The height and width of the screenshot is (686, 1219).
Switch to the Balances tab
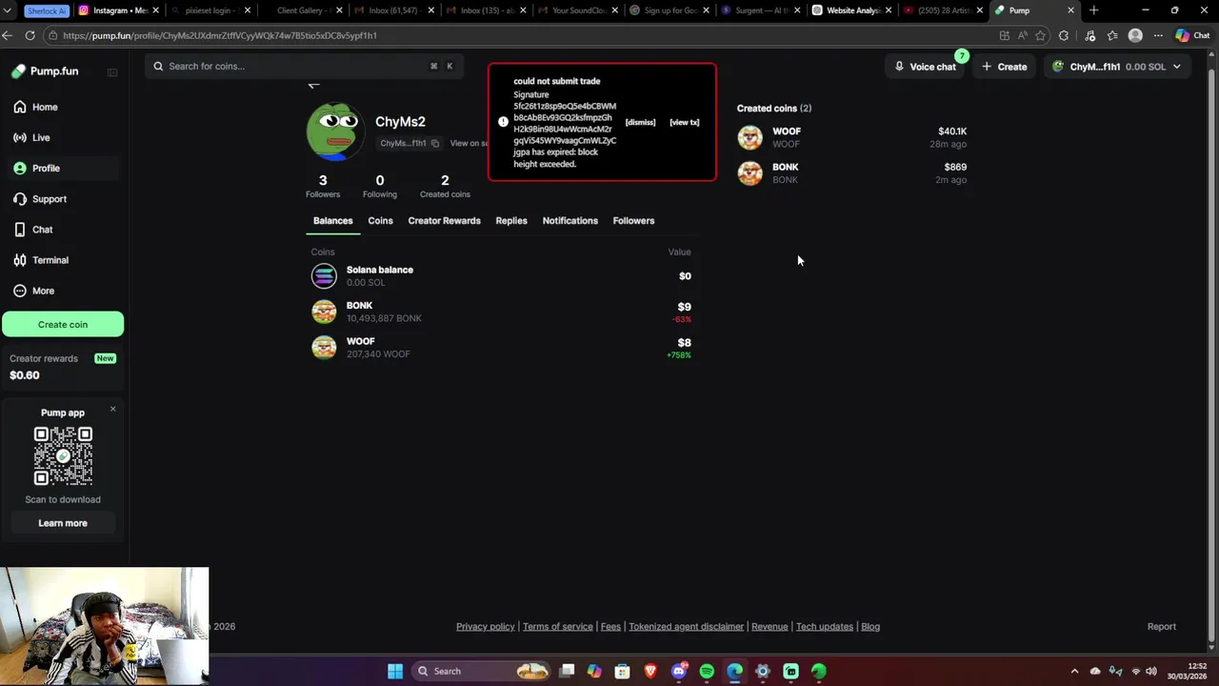click(x=332, y=221)
